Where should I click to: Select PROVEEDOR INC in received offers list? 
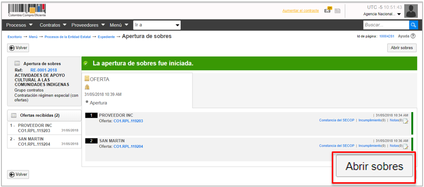(44, 128)
